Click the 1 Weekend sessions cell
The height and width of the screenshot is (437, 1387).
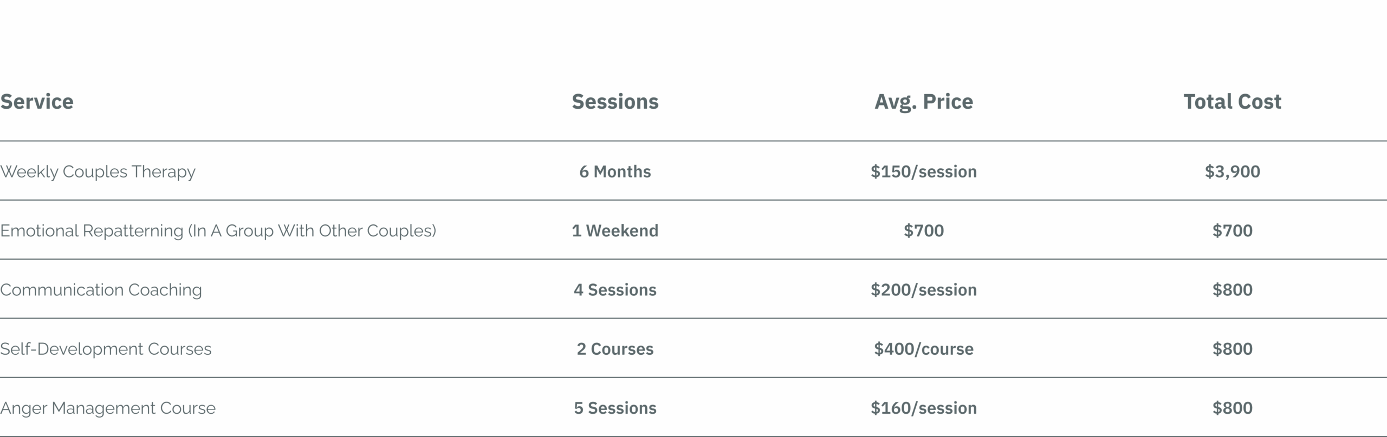(x=615, y=231)
